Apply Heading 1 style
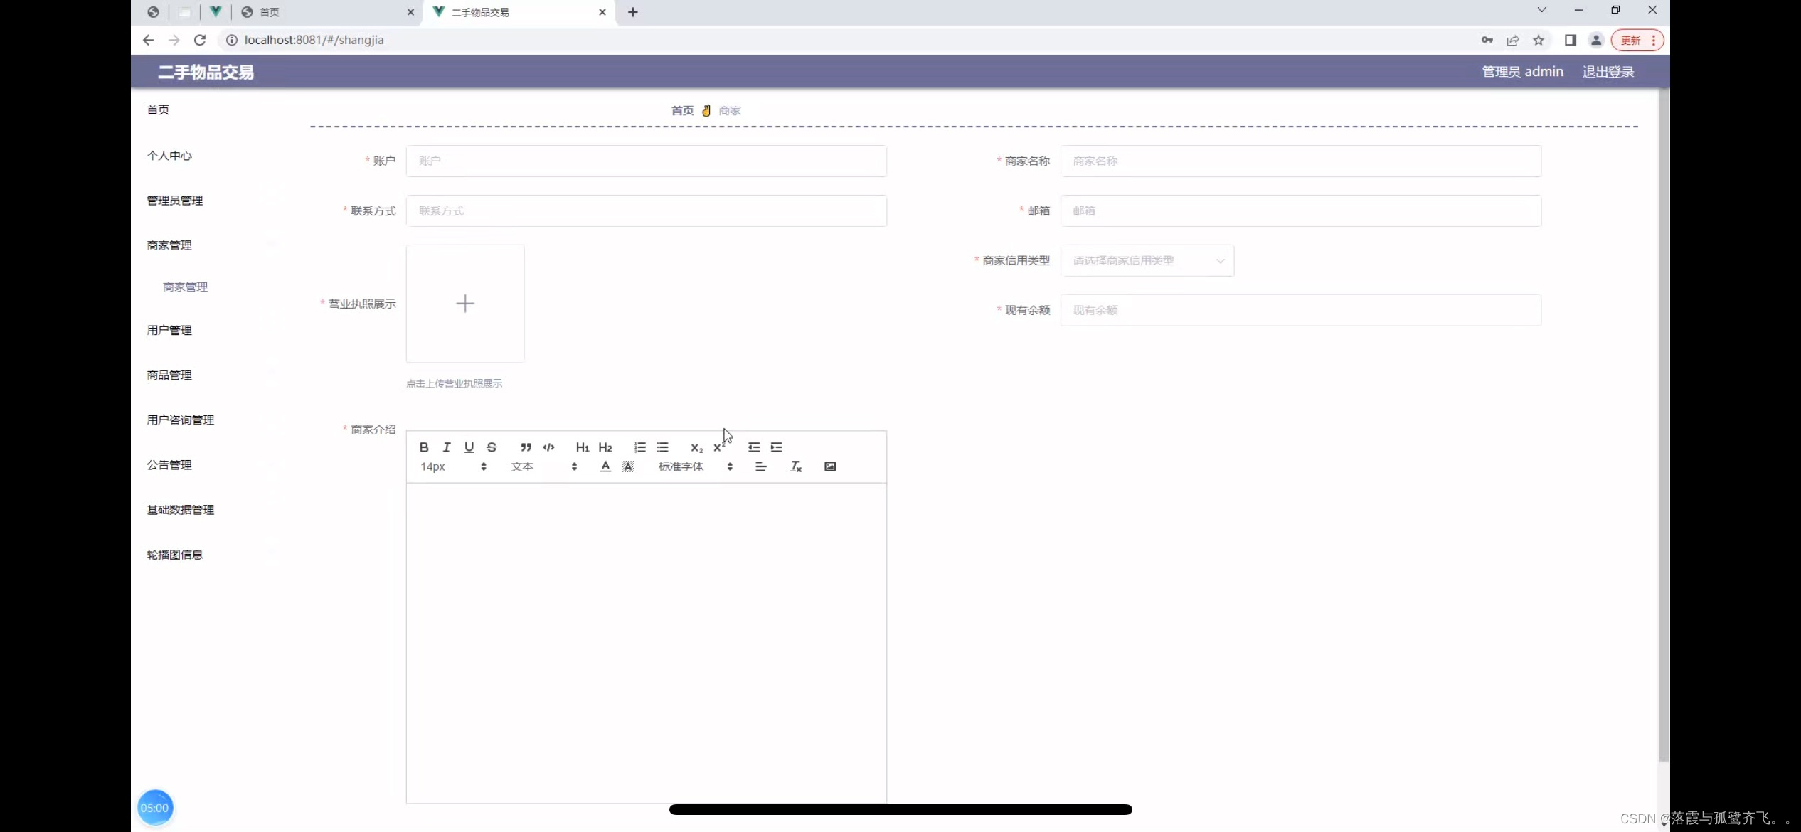Image resolution: width=1801 pixels, height=832 pixels. [x=583, y=447]
